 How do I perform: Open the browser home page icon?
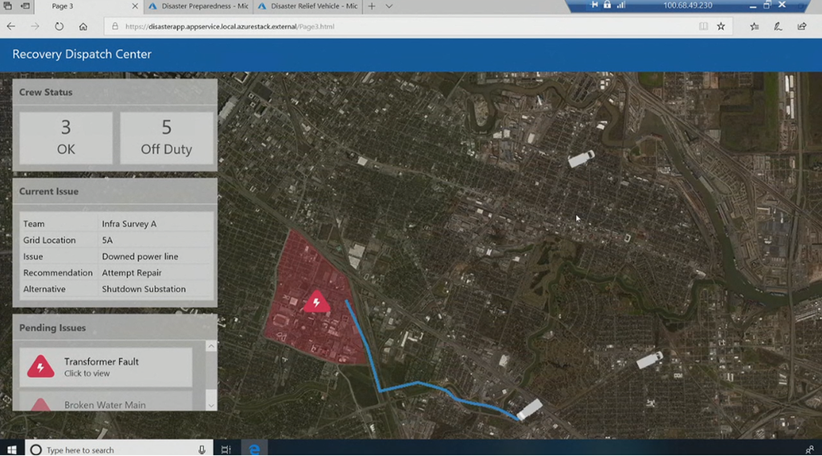(83, 26)
